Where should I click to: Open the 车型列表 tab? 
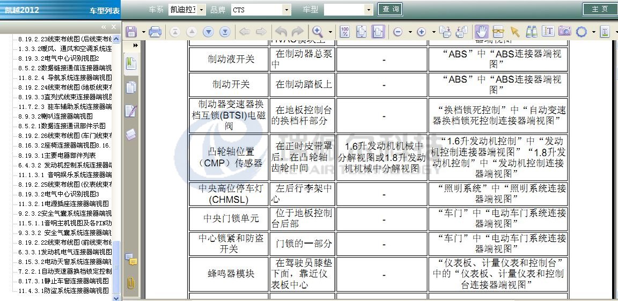click(105, 11)
